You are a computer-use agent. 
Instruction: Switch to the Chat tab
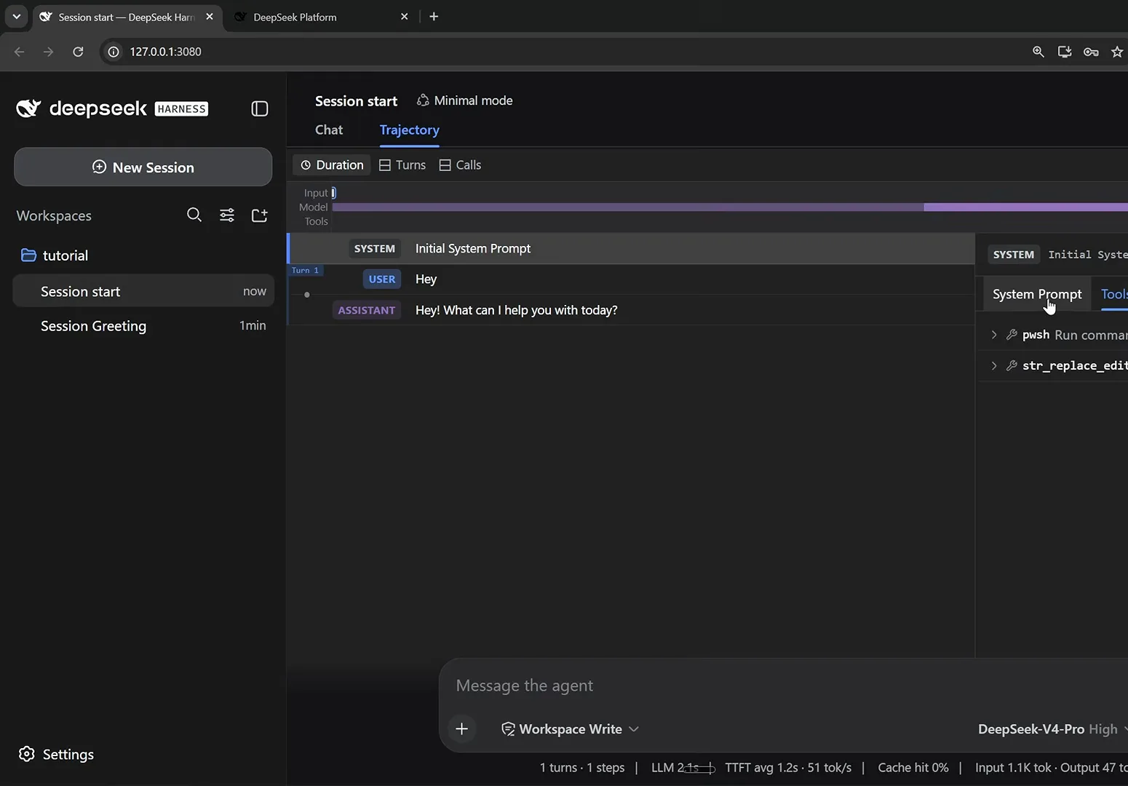(329, 130)
